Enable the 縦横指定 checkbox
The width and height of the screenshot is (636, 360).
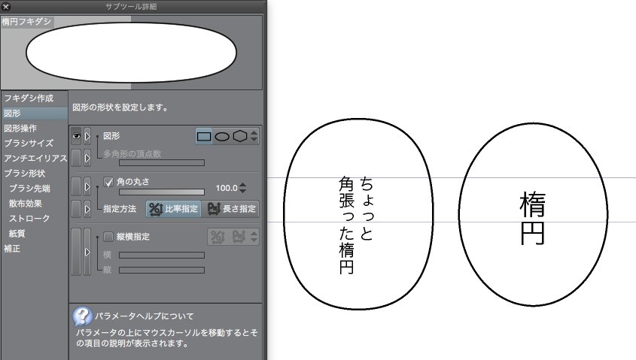pos(108,236)
